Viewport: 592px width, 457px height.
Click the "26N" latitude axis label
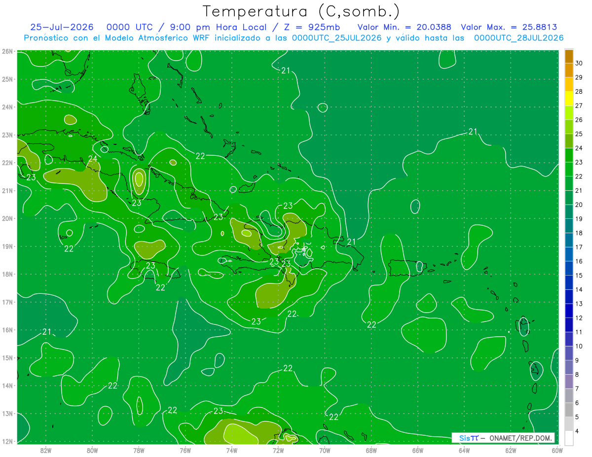(7, 51)
